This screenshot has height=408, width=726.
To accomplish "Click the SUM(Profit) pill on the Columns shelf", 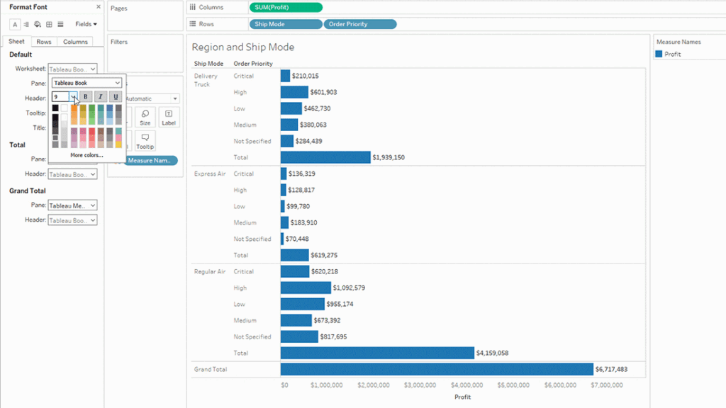I will point(286,7).
